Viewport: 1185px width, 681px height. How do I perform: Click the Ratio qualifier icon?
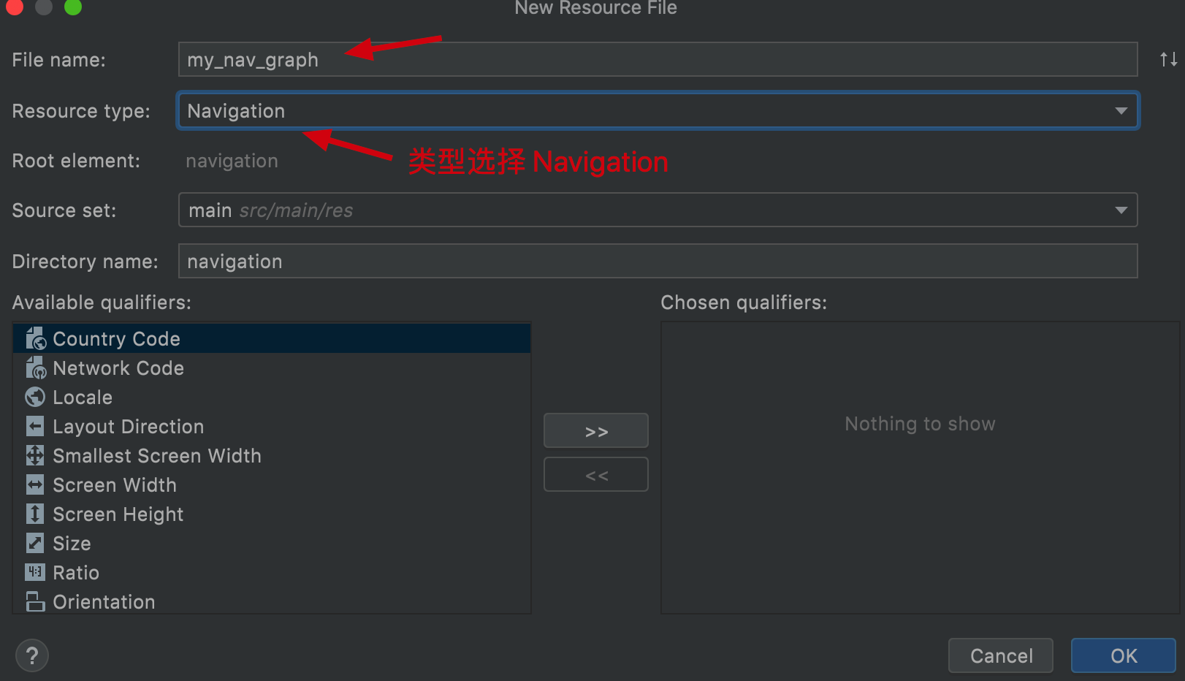pyautogui.click(x=34, y=572)
